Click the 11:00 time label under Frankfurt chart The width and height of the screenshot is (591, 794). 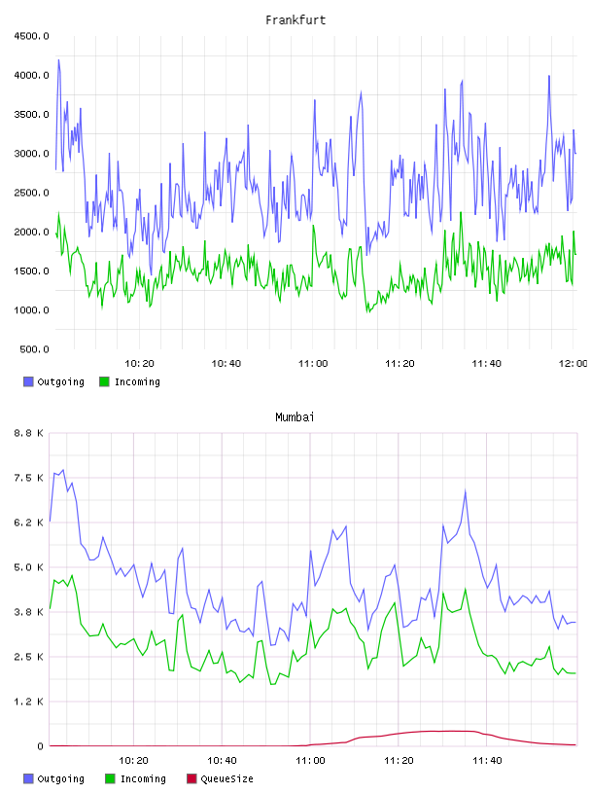313,364
